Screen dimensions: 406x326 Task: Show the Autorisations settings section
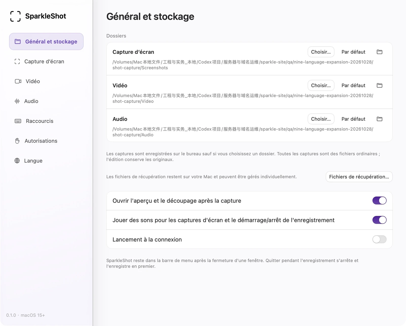tap(46, 141)
